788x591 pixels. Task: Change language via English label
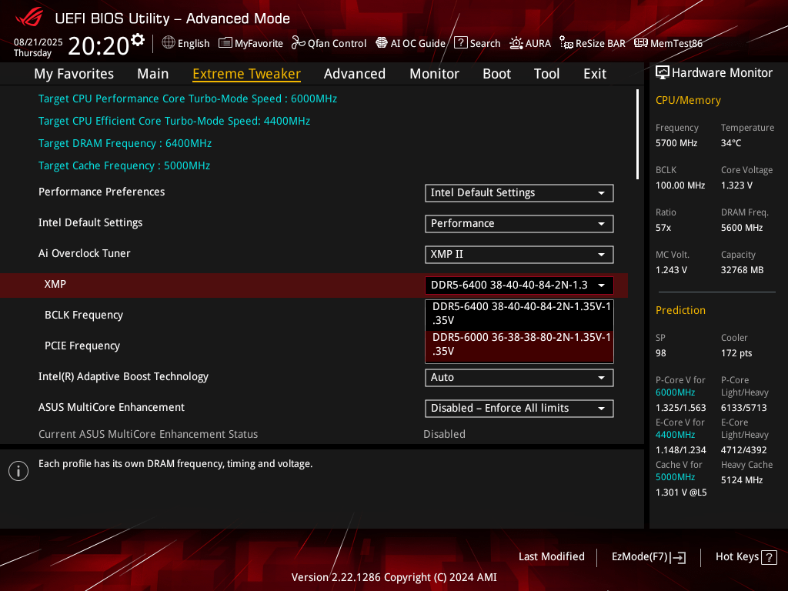(193, 43)
